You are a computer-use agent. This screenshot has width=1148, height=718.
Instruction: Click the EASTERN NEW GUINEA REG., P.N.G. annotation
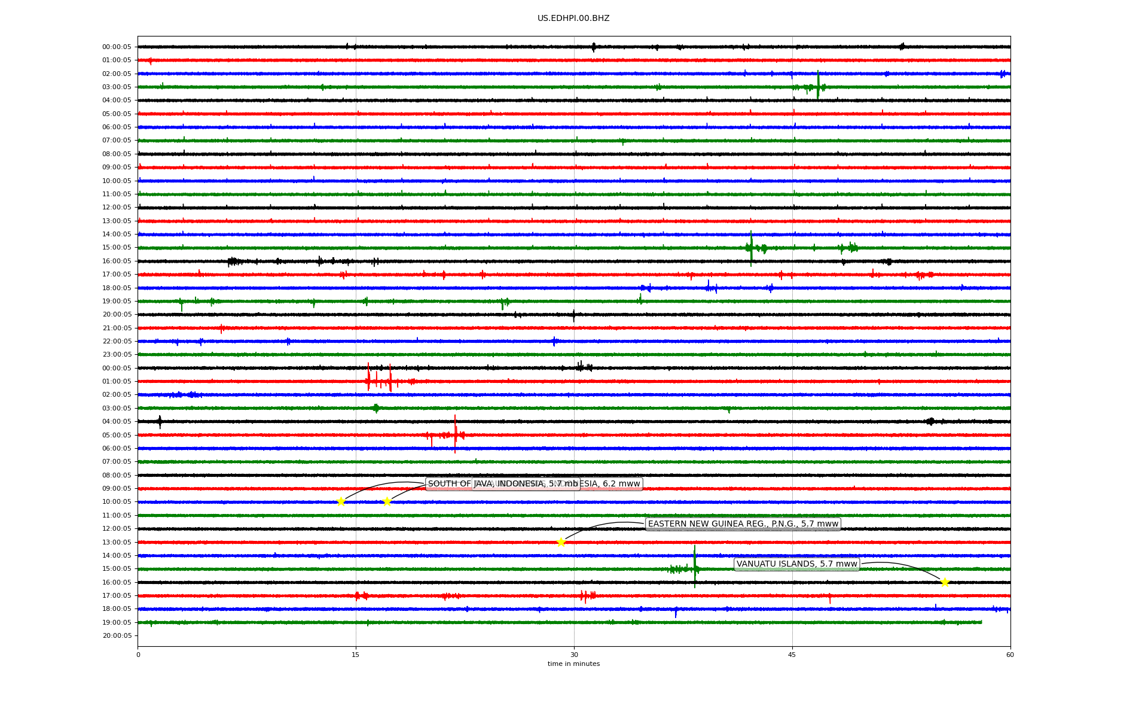pos(743,524)
